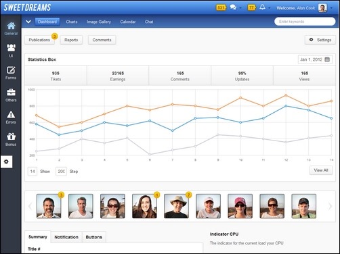Expand the user profile dropdown arrow
340x254 pixels.
(331, 8)
